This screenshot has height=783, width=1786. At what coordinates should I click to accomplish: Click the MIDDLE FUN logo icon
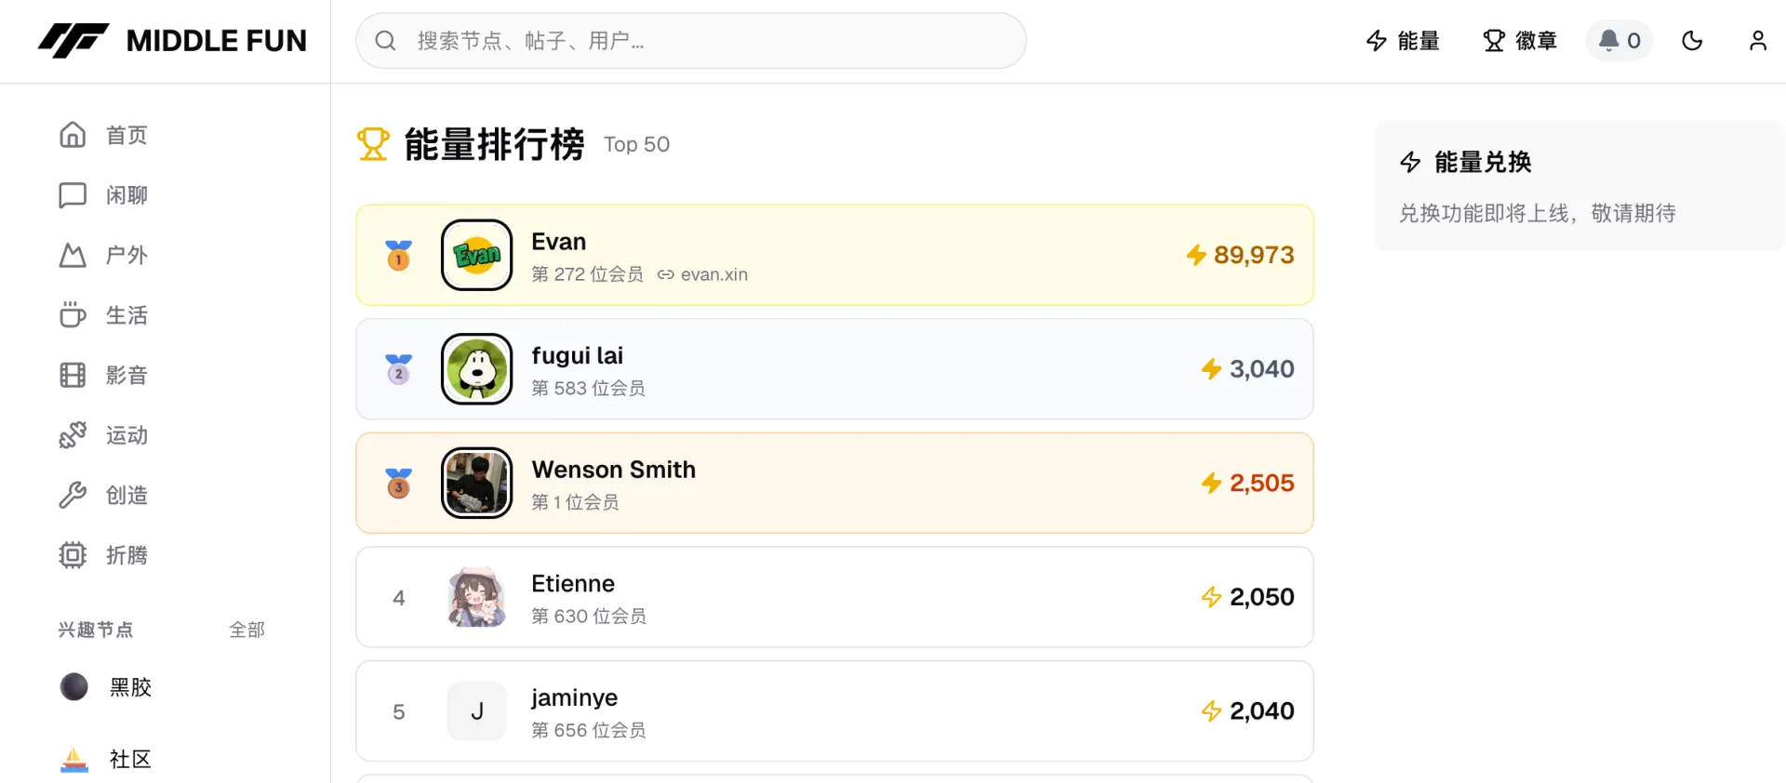coord(73,41)
